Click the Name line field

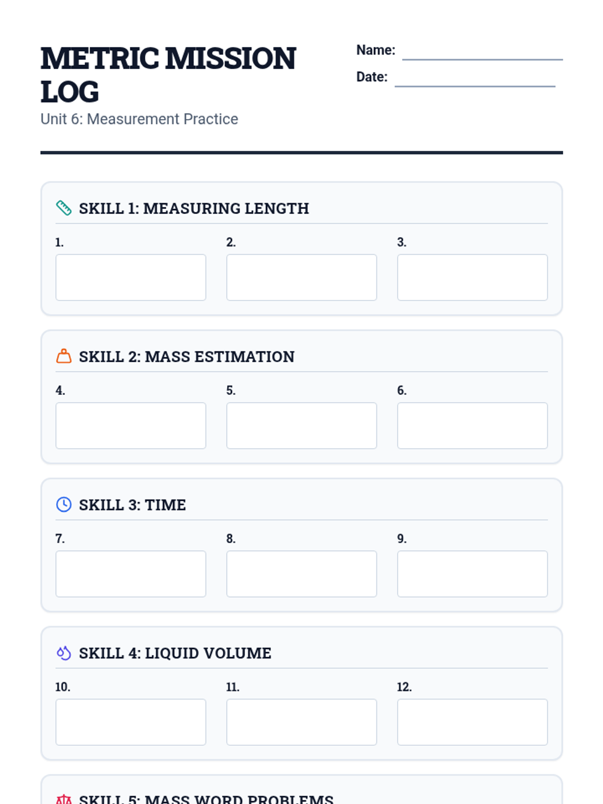click(482, 51)
